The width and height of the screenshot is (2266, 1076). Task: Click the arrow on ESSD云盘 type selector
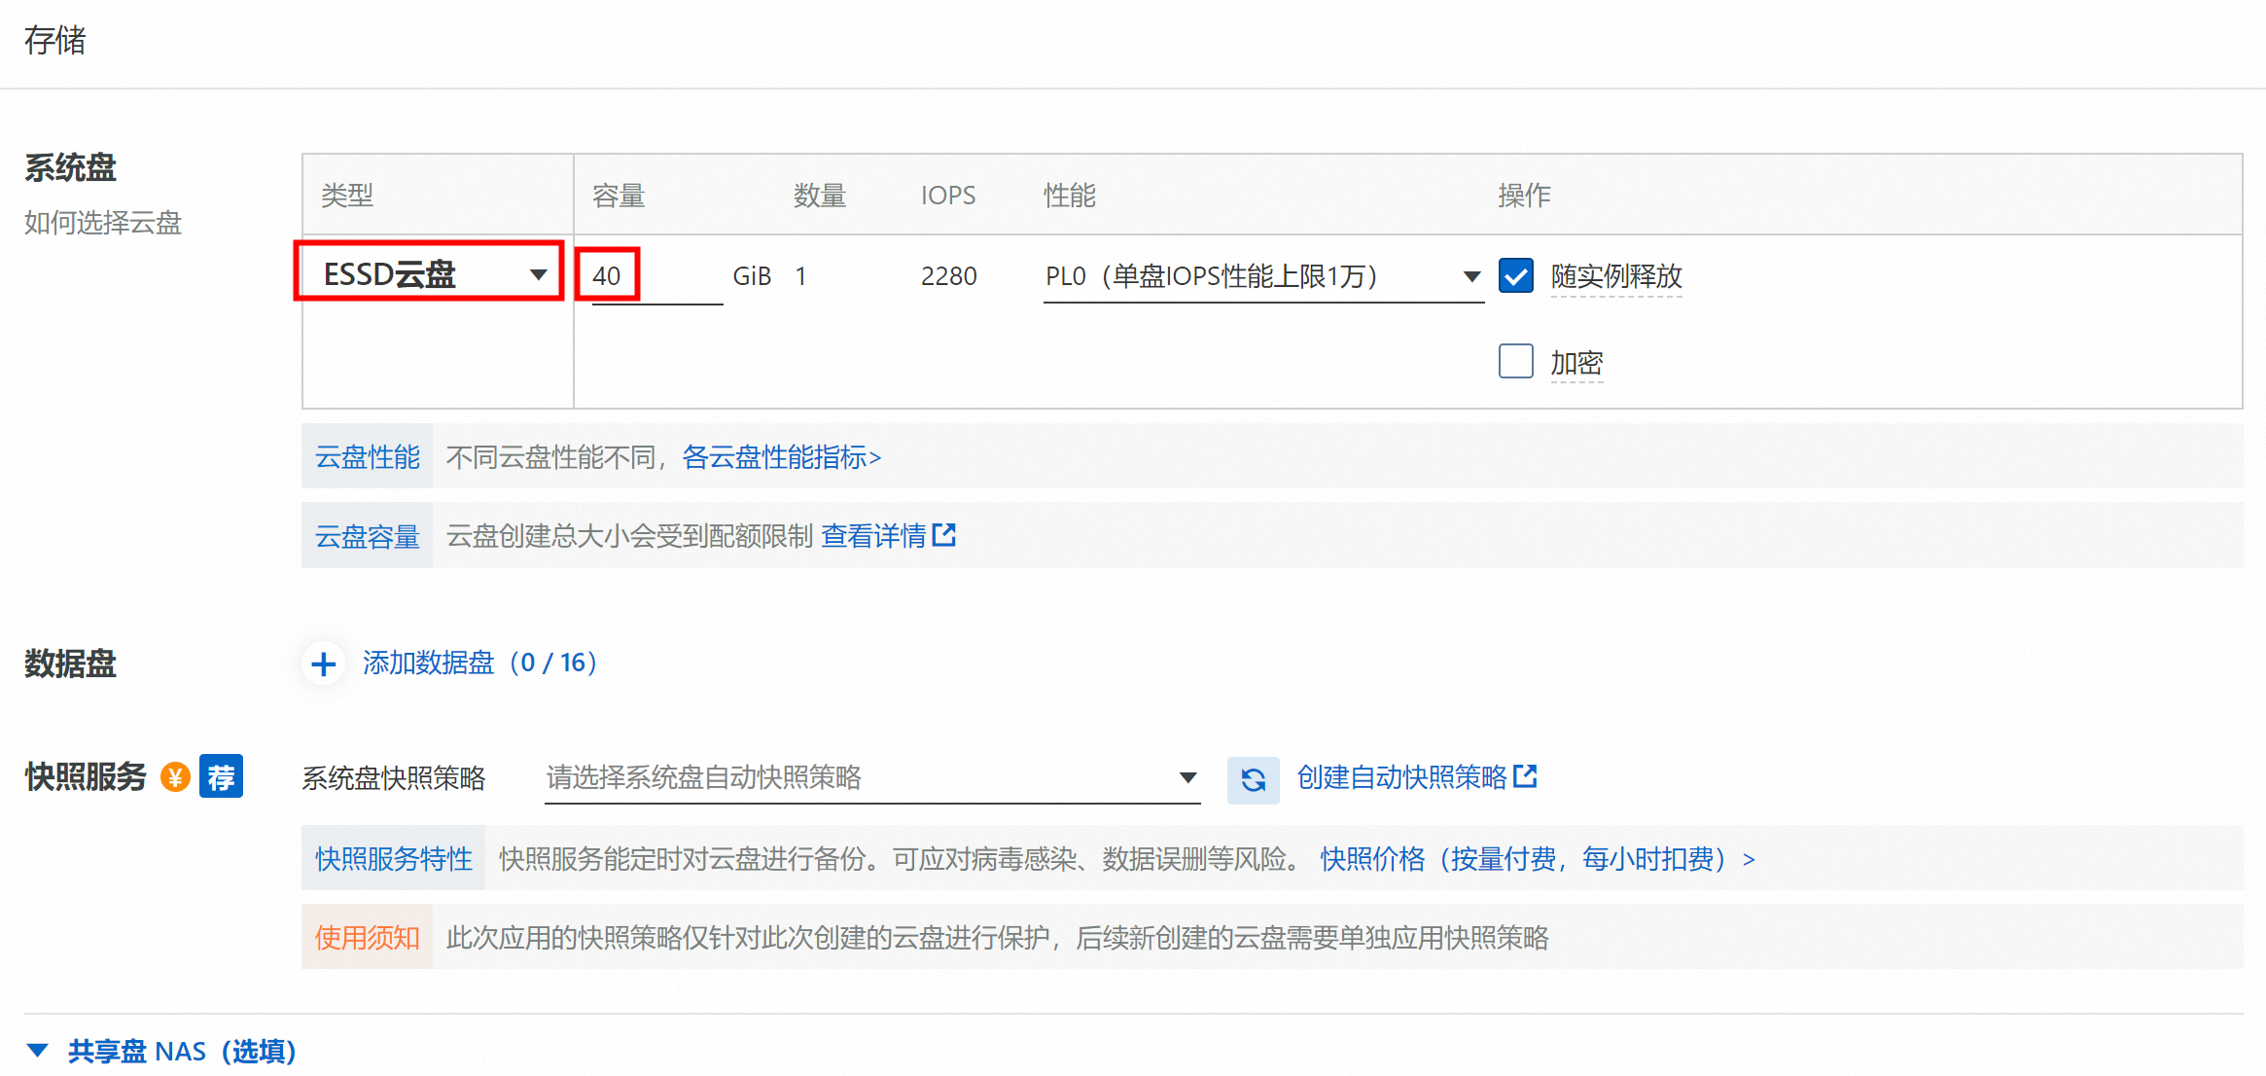[538, 275]
